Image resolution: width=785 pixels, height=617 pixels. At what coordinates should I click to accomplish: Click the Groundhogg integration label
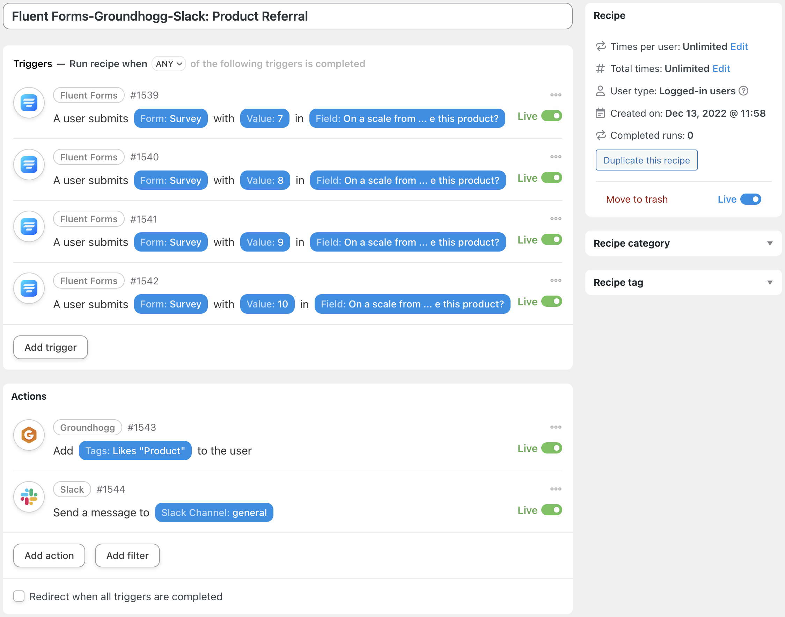(87, 427)
